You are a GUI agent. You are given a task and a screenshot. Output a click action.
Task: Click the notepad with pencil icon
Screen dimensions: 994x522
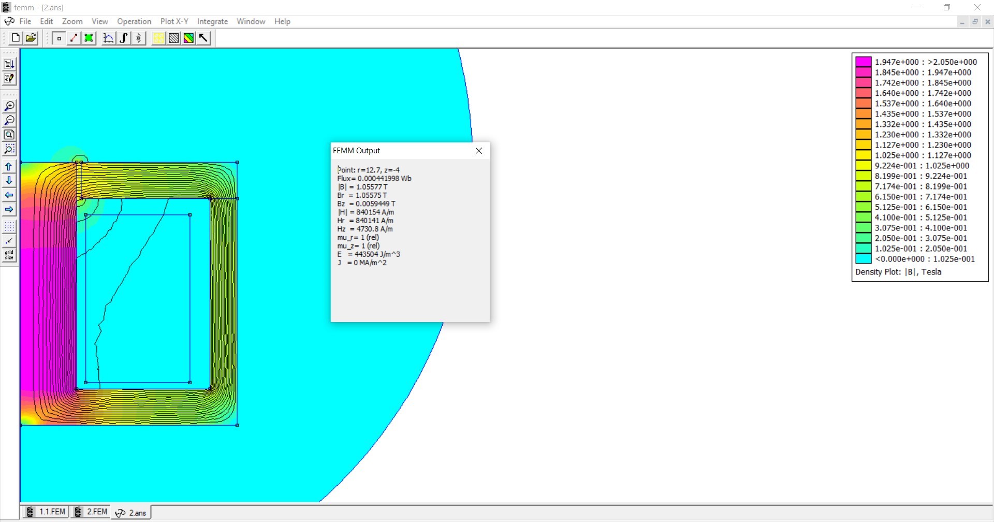pos(9,79)
